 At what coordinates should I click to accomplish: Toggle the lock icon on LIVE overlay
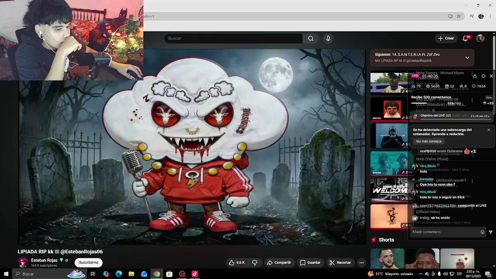(x=475, y=76)
